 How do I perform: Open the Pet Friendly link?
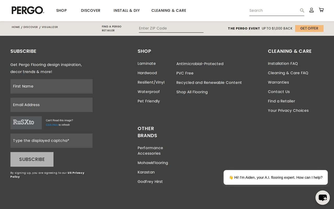click(x=149, y=101)
